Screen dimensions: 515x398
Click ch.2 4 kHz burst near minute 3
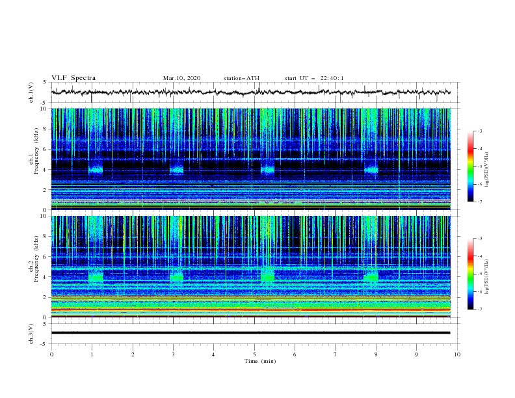click(177, 276)
